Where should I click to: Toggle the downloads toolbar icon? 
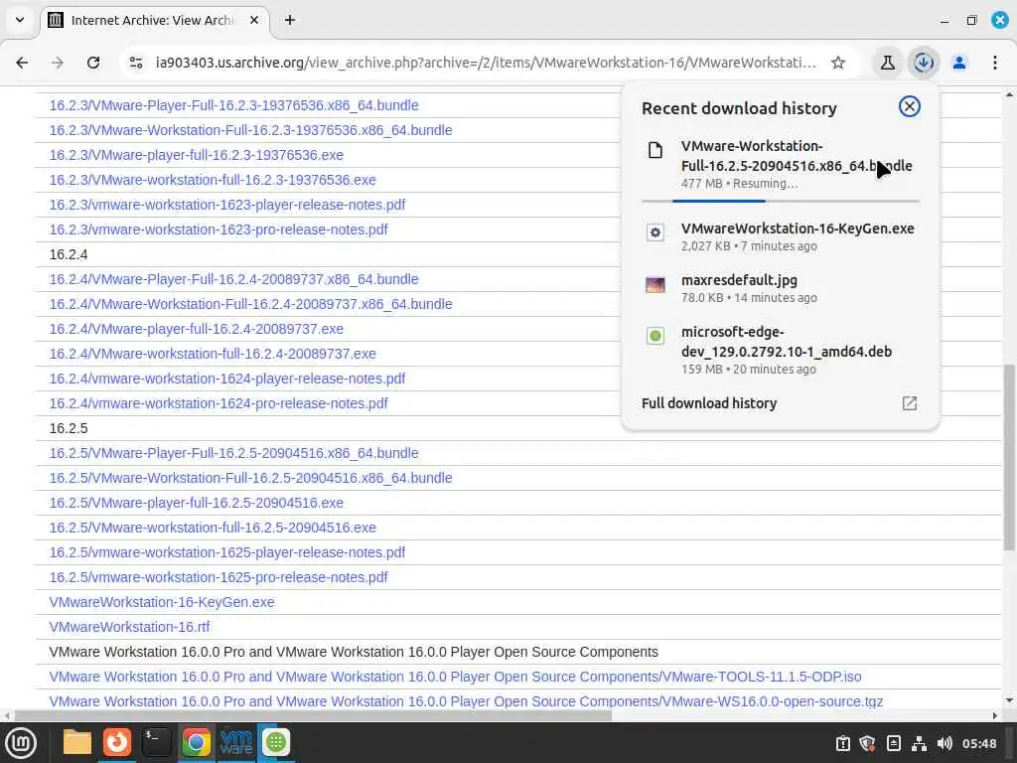pyautogui.click(x=924, y=63)
